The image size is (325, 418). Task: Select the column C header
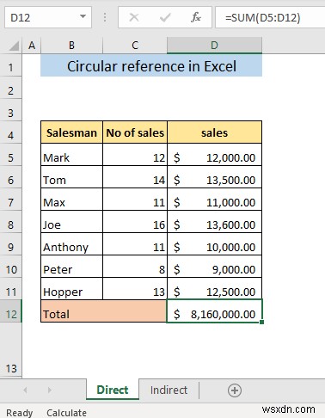click(135, 46)
